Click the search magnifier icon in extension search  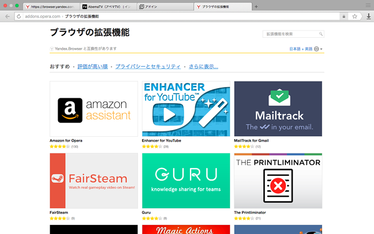coord(321,34)
